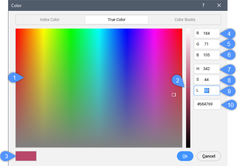
Task: Click the G green value field
Action: coord(207,44)
